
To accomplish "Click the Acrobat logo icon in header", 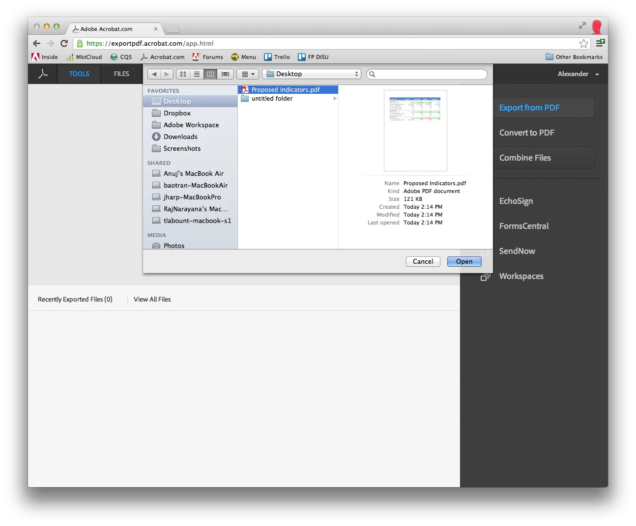I will [x=43, y=74].
